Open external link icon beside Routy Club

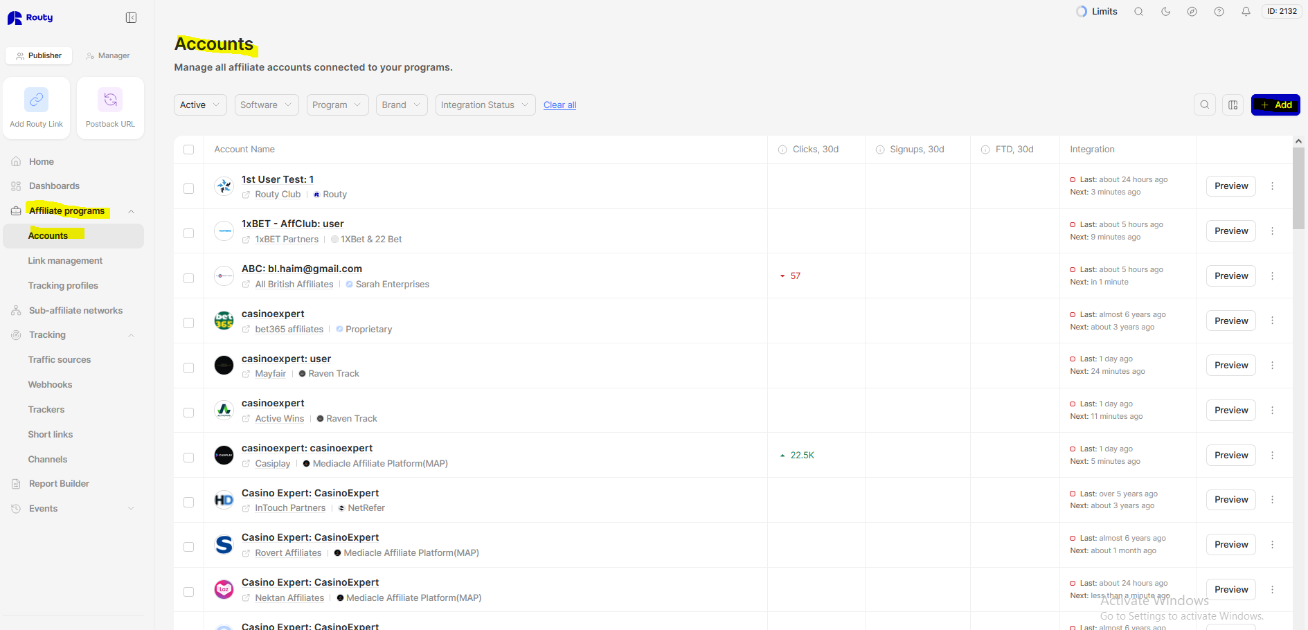tap(246, 195)
